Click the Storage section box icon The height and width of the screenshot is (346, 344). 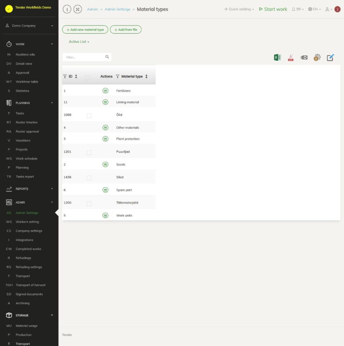(9, 315)
